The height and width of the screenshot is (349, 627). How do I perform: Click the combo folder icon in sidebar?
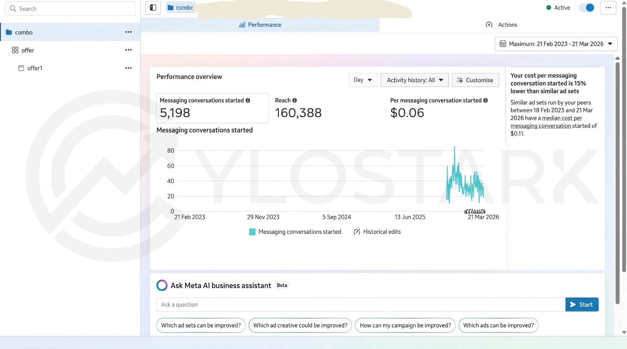(x=9, y=32)
